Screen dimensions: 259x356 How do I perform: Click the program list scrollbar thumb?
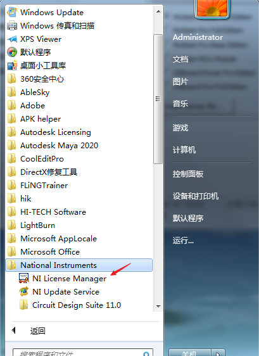[x=158, y=99]
